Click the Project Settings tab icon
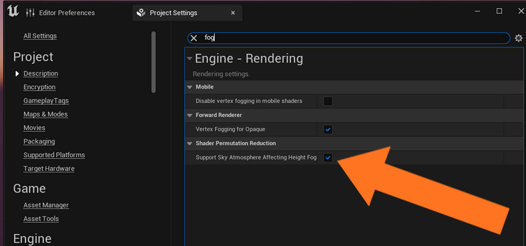The height and width of the screenshot is (246, 526). (x=141, y=13)
